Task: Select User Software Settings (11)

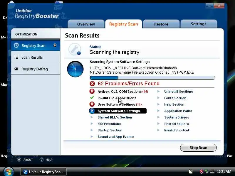Action: [120, 104]
